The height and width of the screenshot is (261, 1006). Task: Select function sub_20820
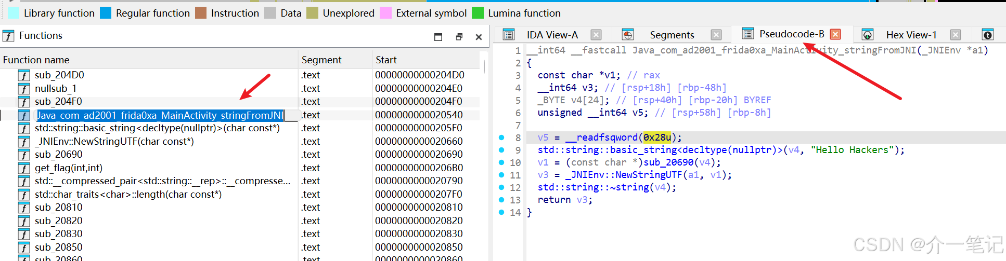click(x=58, y=221)
